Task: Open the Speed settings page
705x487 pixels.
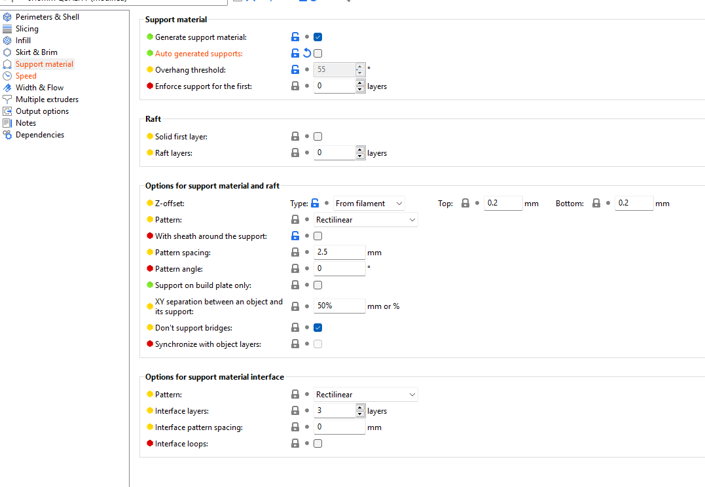Action: pyautogui.click(x=26, y=76)
